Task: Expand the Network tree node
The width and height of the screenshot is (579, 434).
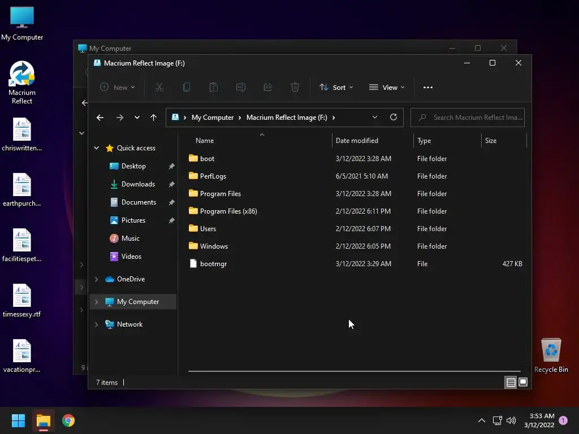Action: [96, 324]
